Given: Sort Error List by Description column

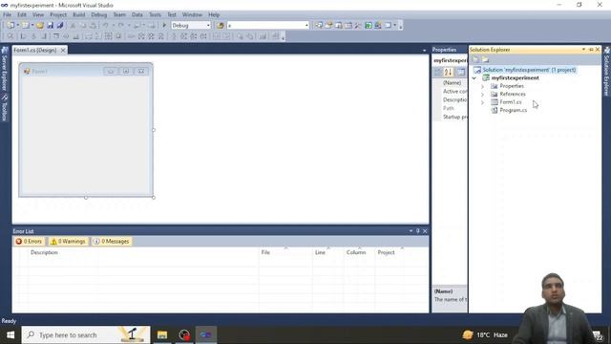Looking at the screenshot, I should [x=44, y=252].
